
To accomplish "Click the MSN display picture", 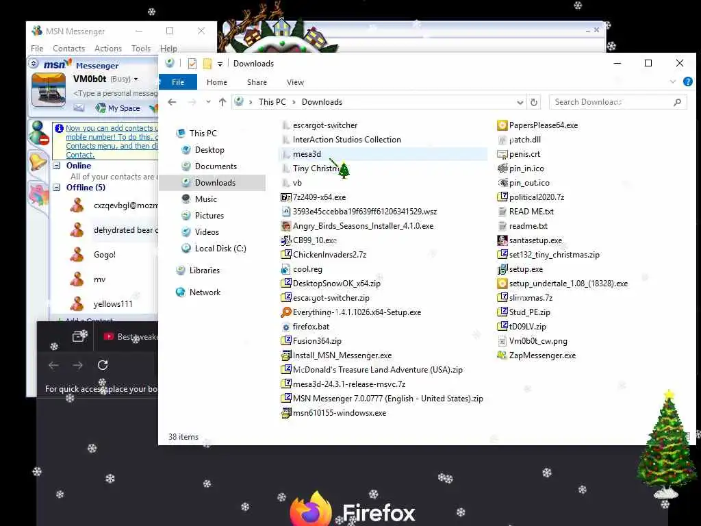I will point(49,91).
